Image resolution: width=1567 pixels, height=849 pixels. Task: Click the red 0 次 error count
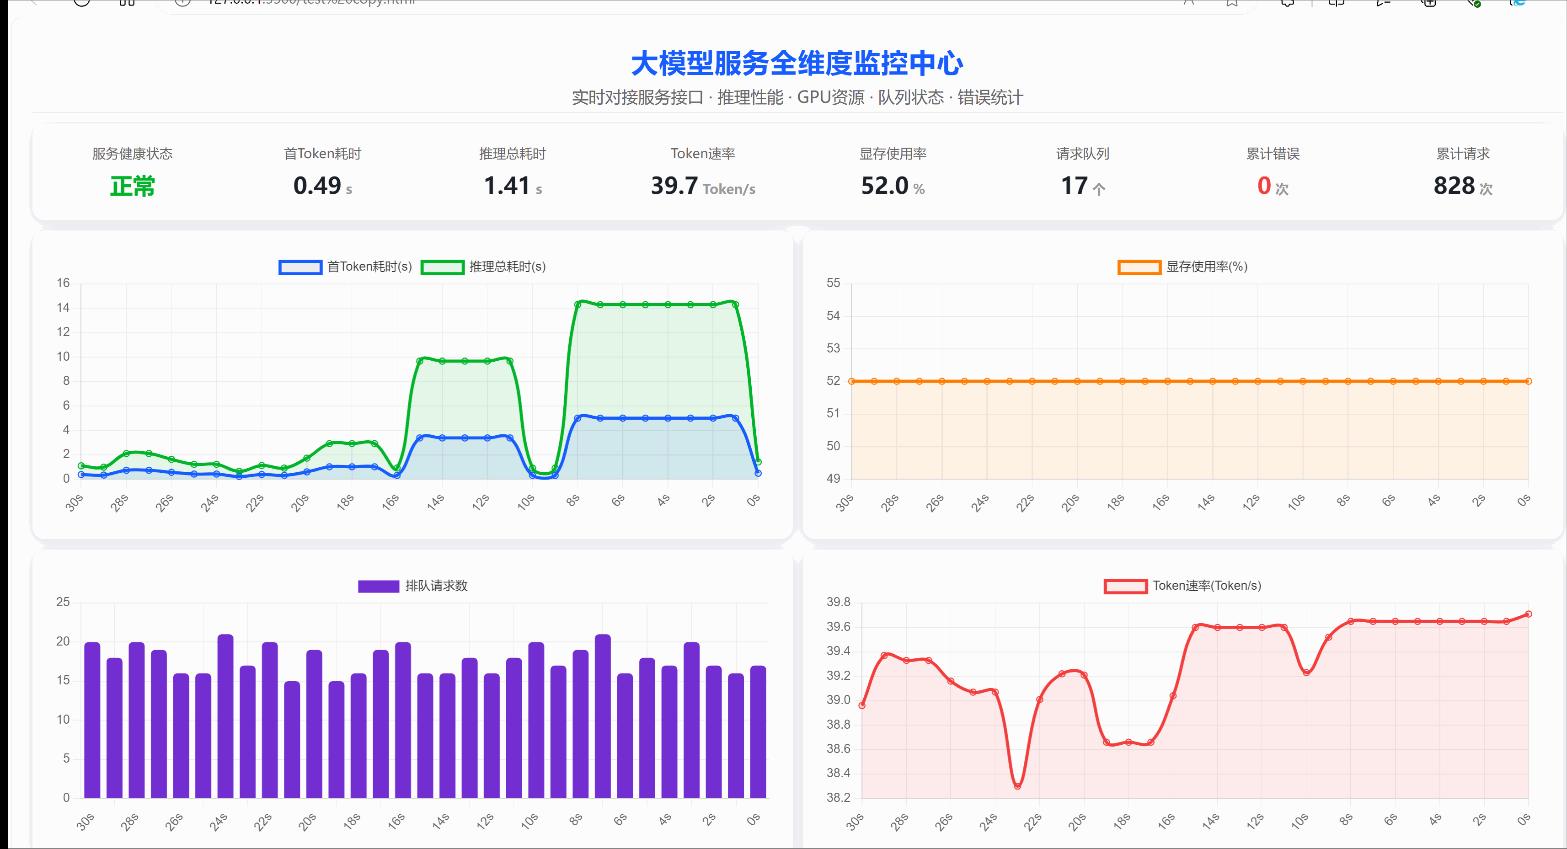(1273, 186)
